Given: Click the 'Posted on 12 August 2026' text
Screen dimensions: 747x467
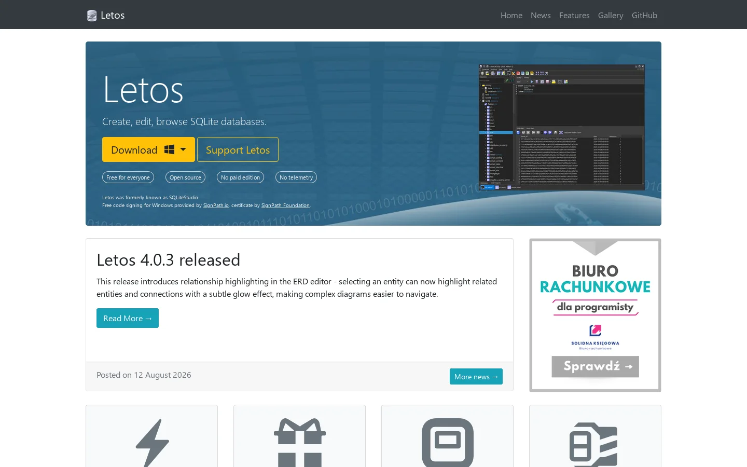Looking at the screenshot, I should [x=144, y=375].
